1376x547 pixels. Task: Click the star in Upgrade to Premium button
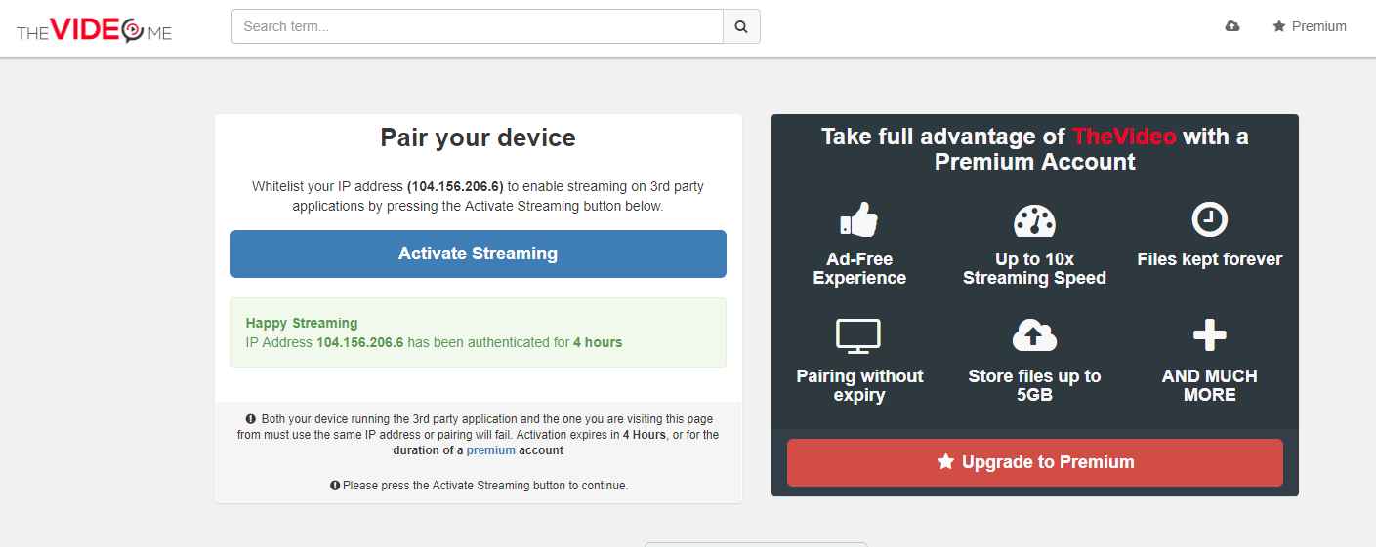click(945, 462)
